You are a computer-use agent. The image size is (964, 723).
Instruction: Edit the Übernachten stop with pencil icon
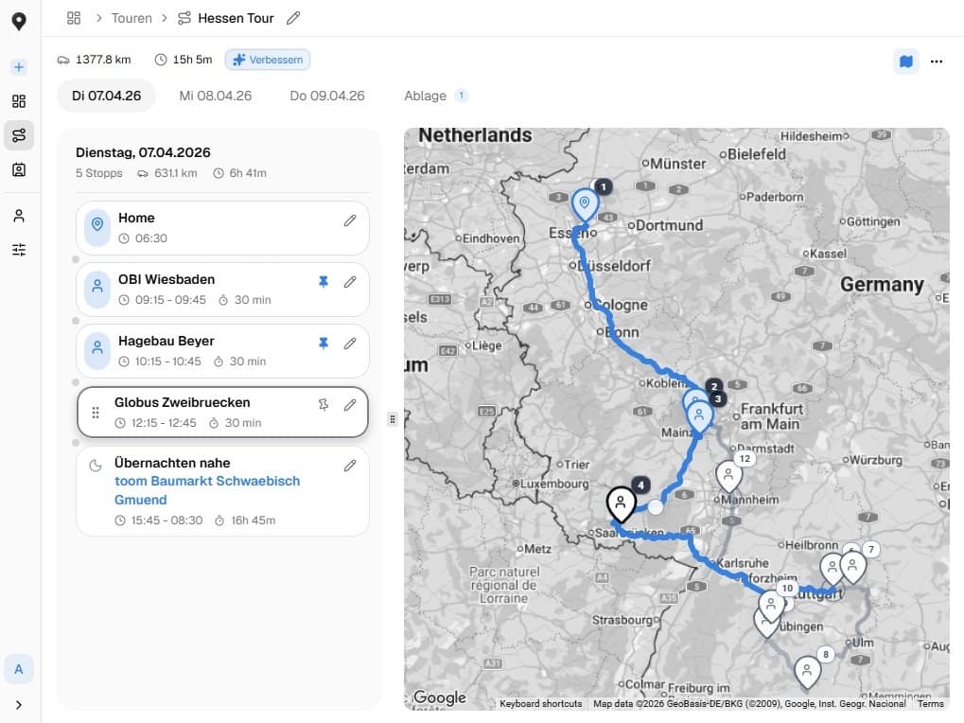[350, 466]
